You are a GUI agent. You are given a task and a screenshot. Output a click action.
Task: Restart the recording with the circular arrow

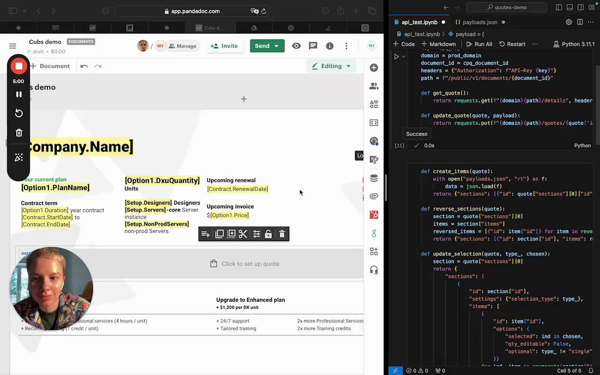(19, 113)
